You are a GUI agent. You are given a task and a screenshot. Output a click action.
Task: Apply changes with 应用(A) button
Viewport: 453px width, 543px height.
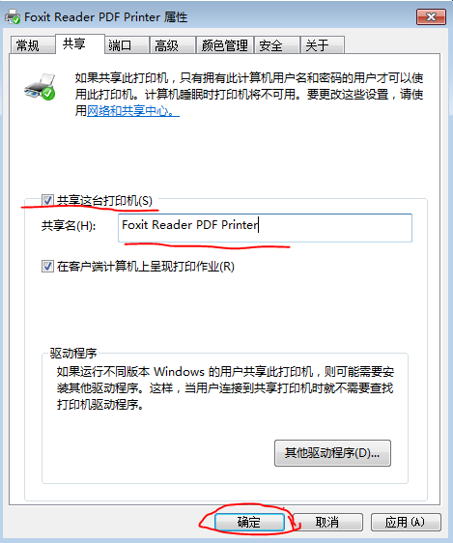pyautogui.click(x=406, y=522)
